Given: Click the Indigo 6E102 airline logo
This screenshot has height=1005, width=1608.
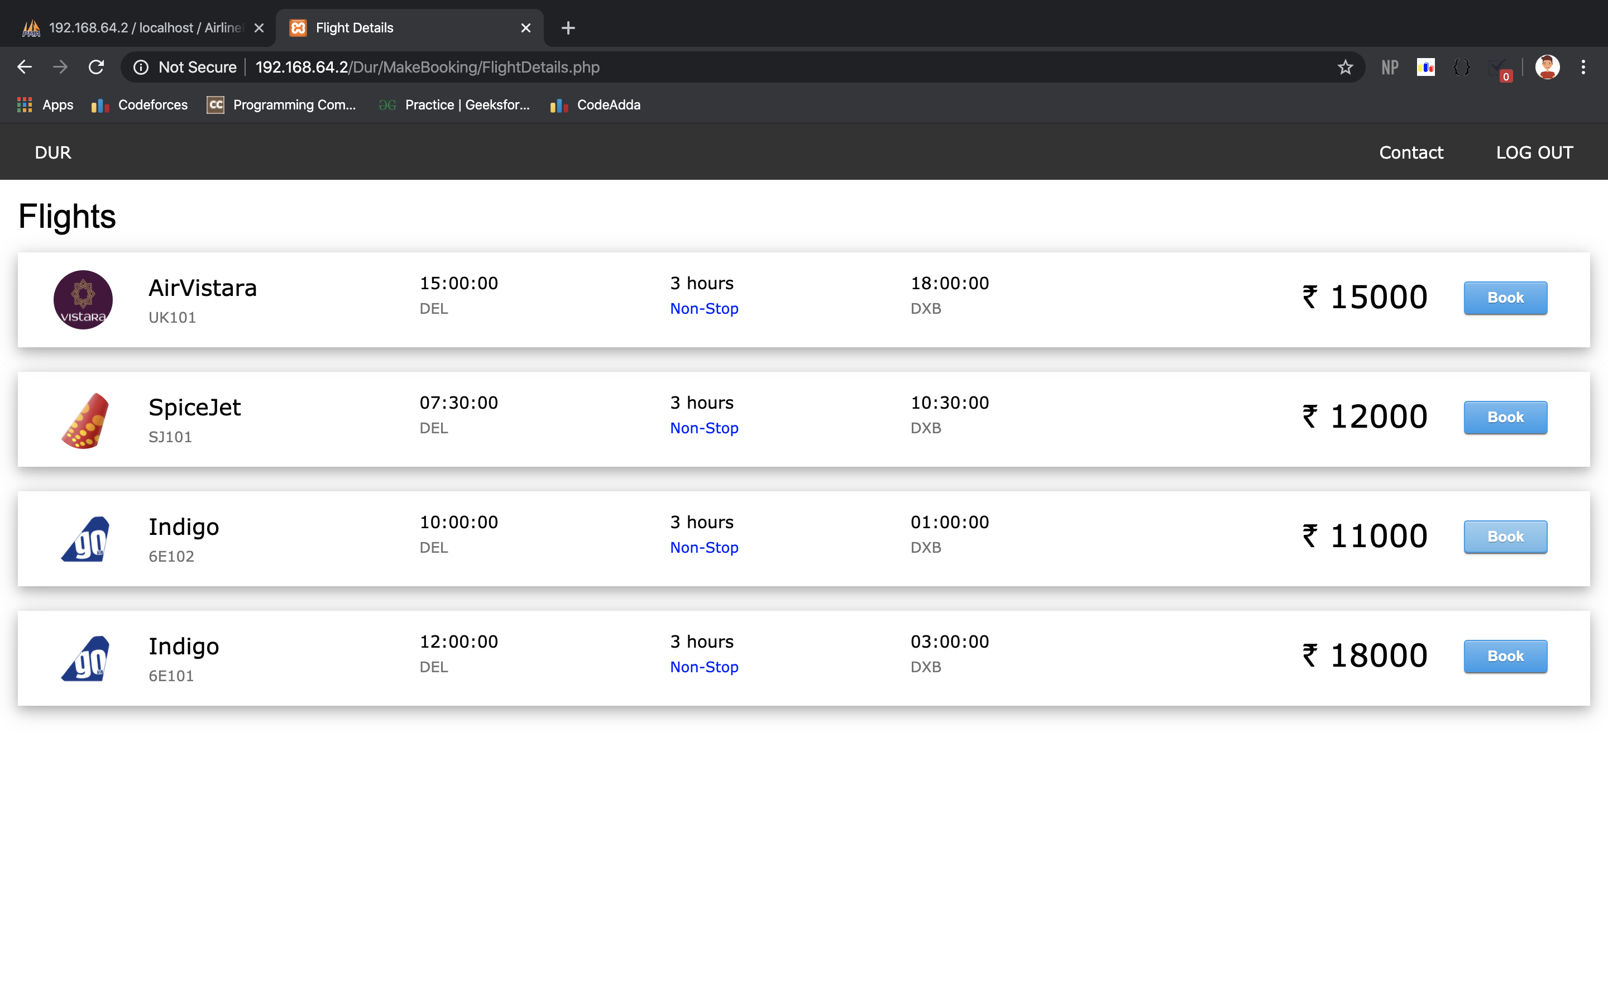Looking at the screenshot, I should 86,539.
